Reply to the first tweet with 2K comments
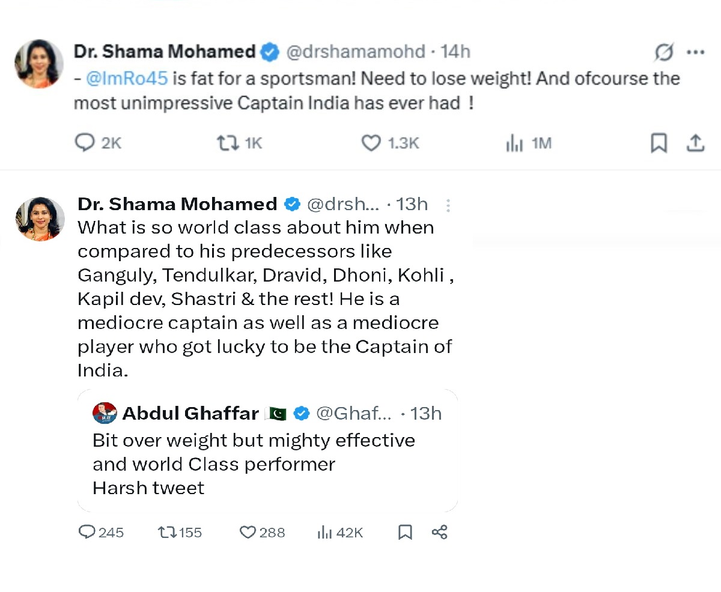 (x=84, y=143)
